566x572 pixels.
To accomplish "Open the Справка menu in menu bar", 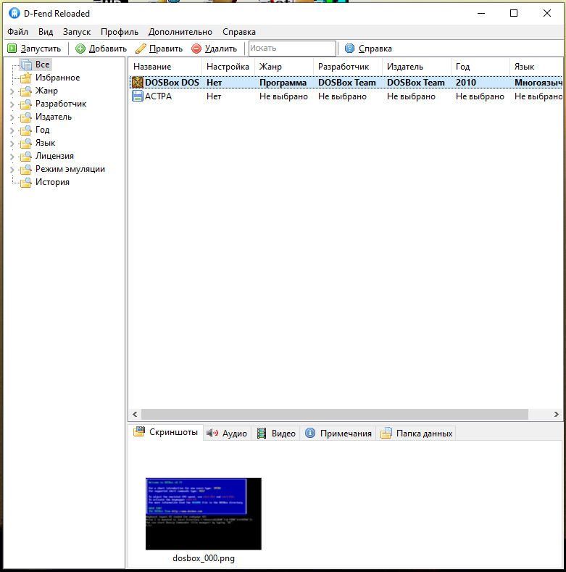I will 239,32.
